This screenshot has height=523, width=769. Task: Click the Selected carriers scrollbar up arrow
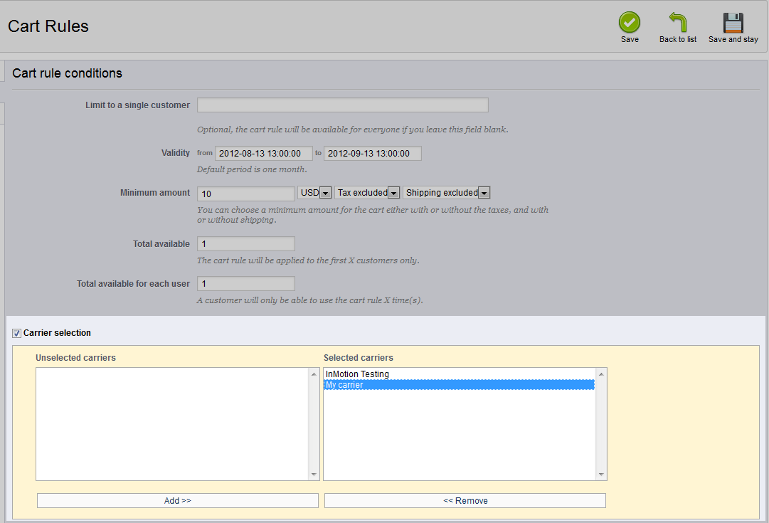pos(601,374)
